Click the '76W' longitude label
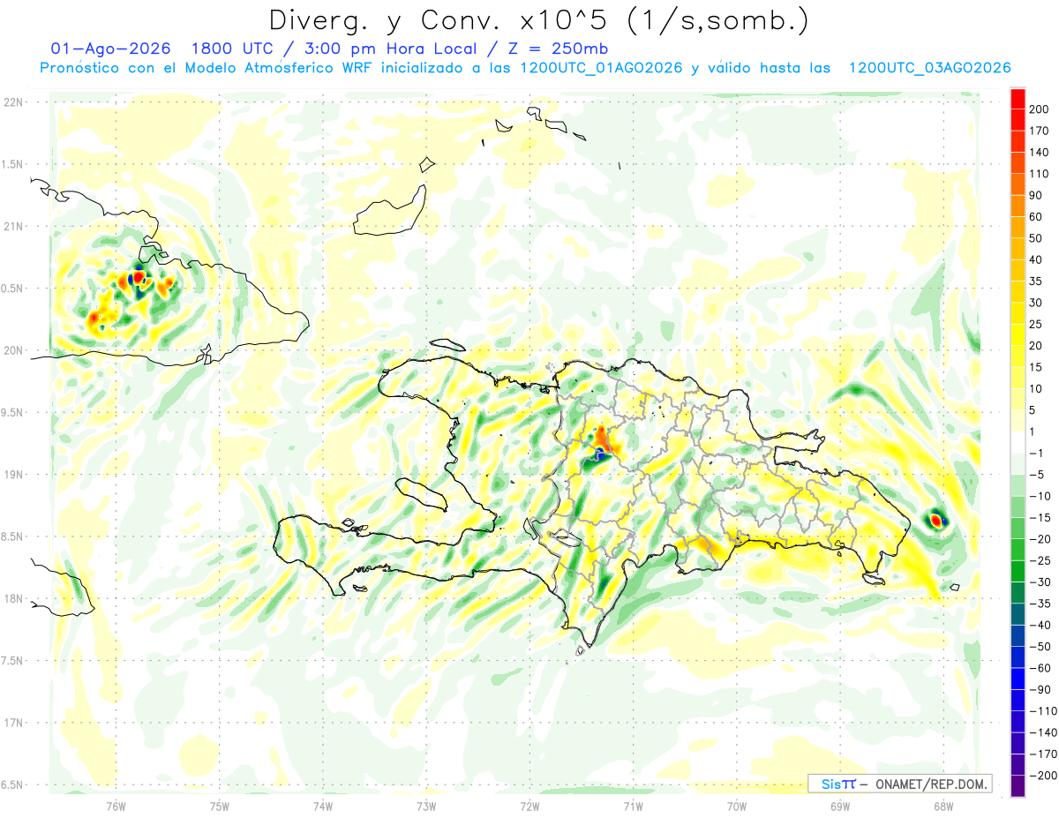This screenshot has width=1059, height=818. (116, 806)
